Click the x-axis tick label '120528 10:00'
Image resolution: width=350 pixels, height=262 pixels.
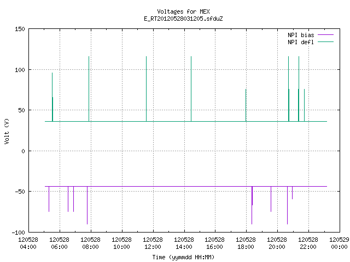[x=121, y=243]
